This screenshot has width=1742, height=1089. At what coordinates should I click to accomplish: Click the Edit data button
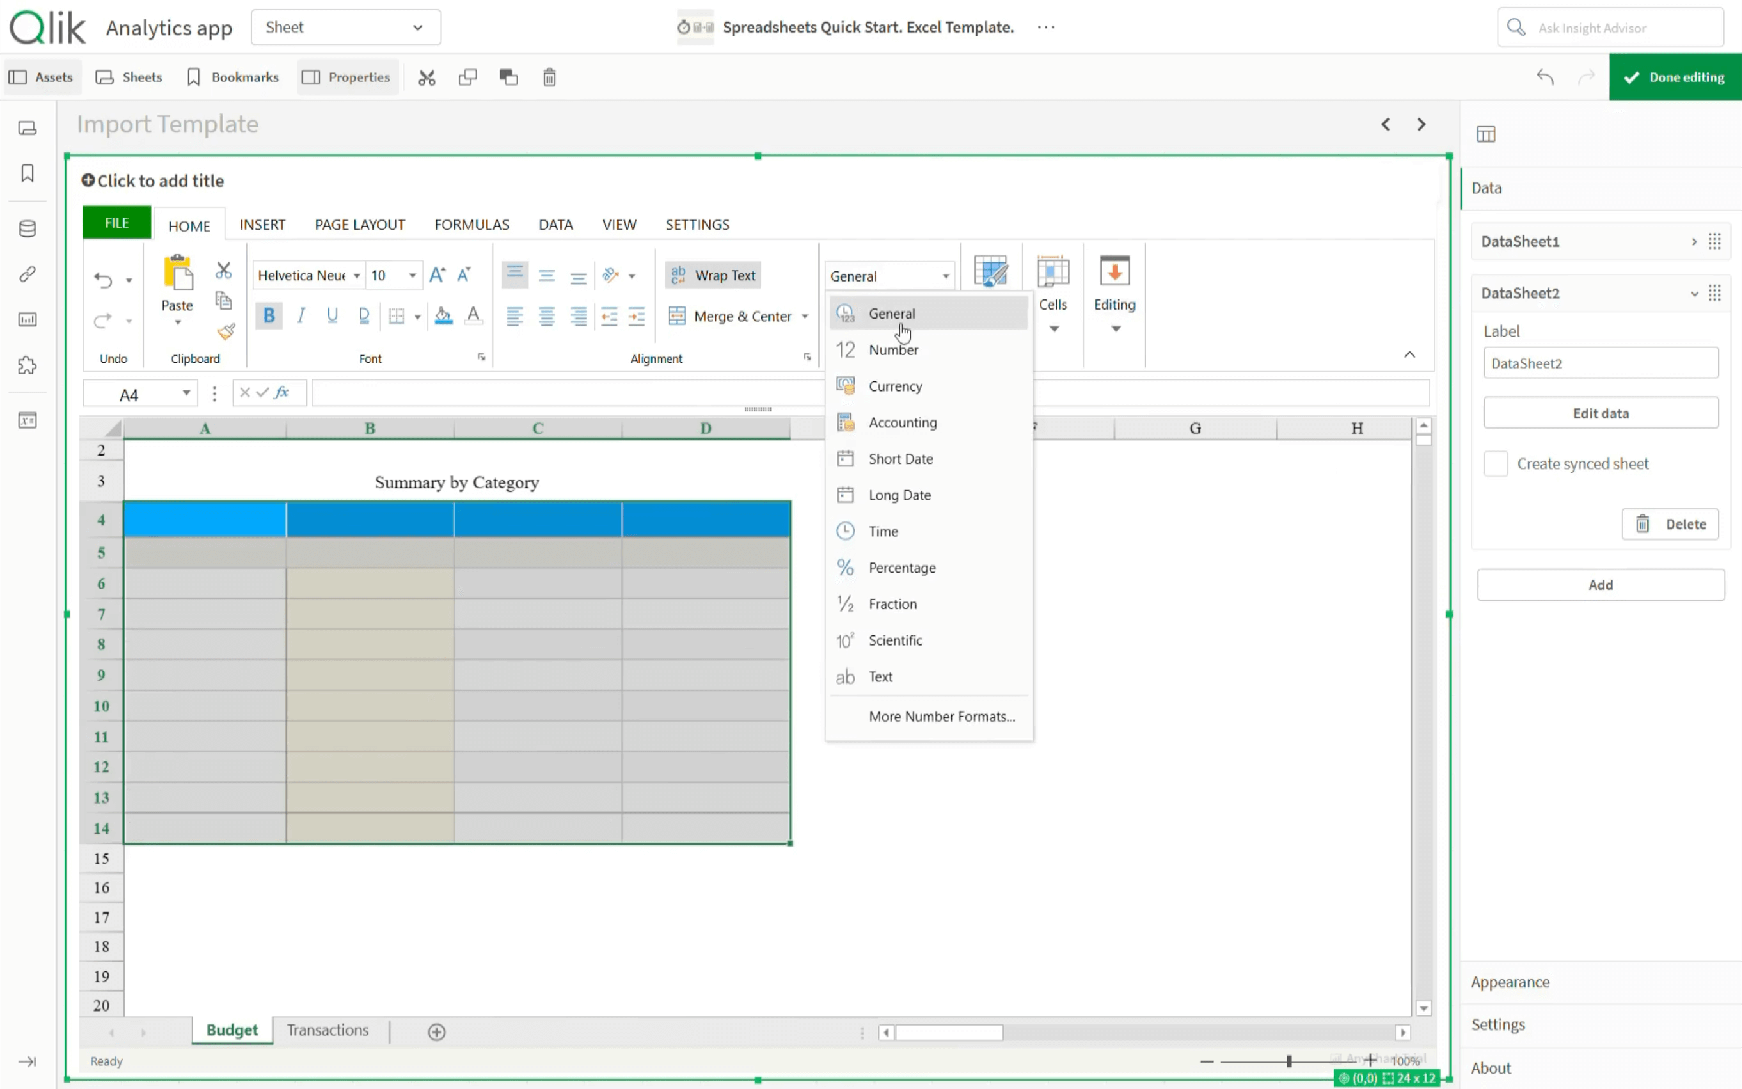click(1599, 413)
